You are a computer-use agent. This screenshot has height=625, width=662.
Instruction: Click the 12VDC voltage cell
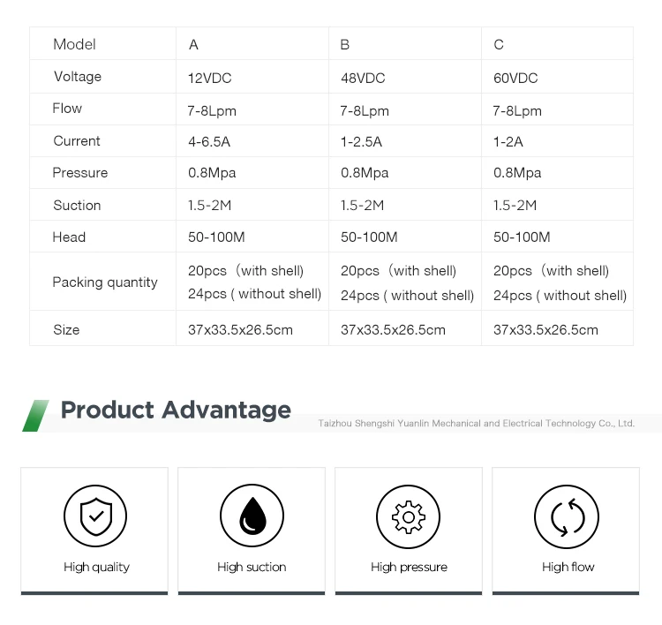[x=210, y=78]
